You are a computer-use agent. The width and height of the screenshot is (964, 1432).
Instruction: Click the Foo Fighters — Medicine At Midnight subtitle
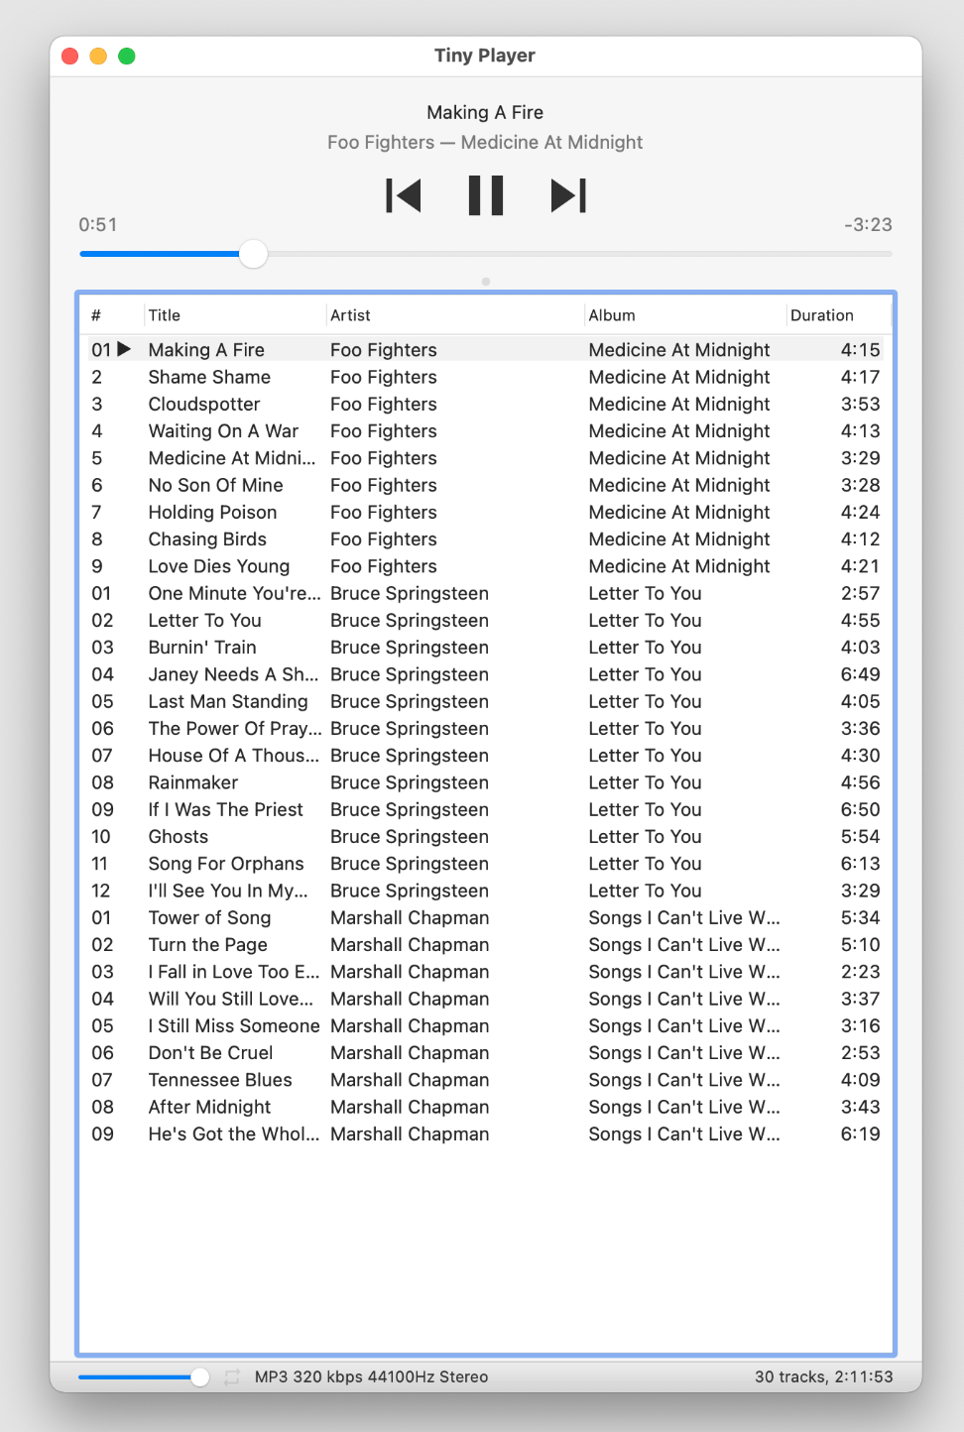click(x=485, y=142)
